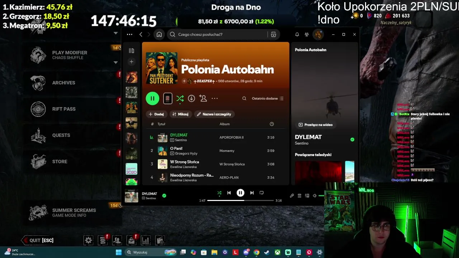
Task: Open the Dead by Daylight inbox envelope icon
Action: click(x=132, y=240)
